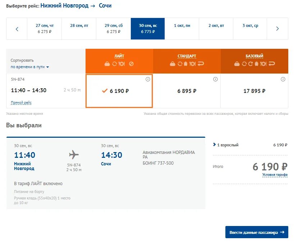298x245 pixels.
Task: Click the ЛАЙТ tariff header name
Action: pos(119,56)
